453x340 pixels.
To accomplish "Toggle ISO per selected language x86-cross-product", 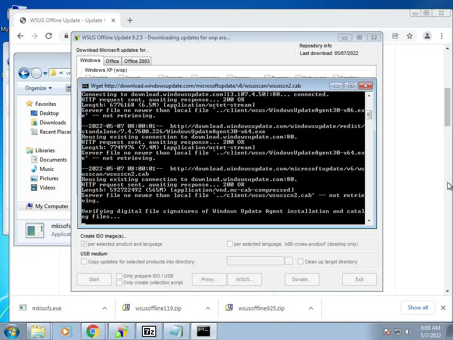I will coord(230,244).
